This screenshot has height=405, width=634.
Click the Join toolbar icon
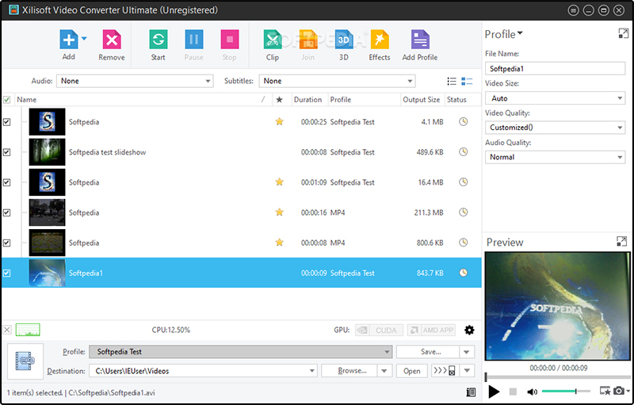point(308,40)
